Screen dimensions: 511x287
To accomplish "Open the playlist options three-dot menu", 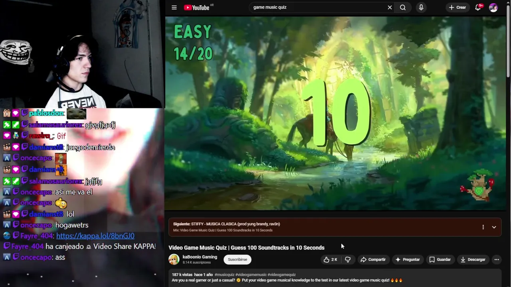I will [x=483, y=227].
